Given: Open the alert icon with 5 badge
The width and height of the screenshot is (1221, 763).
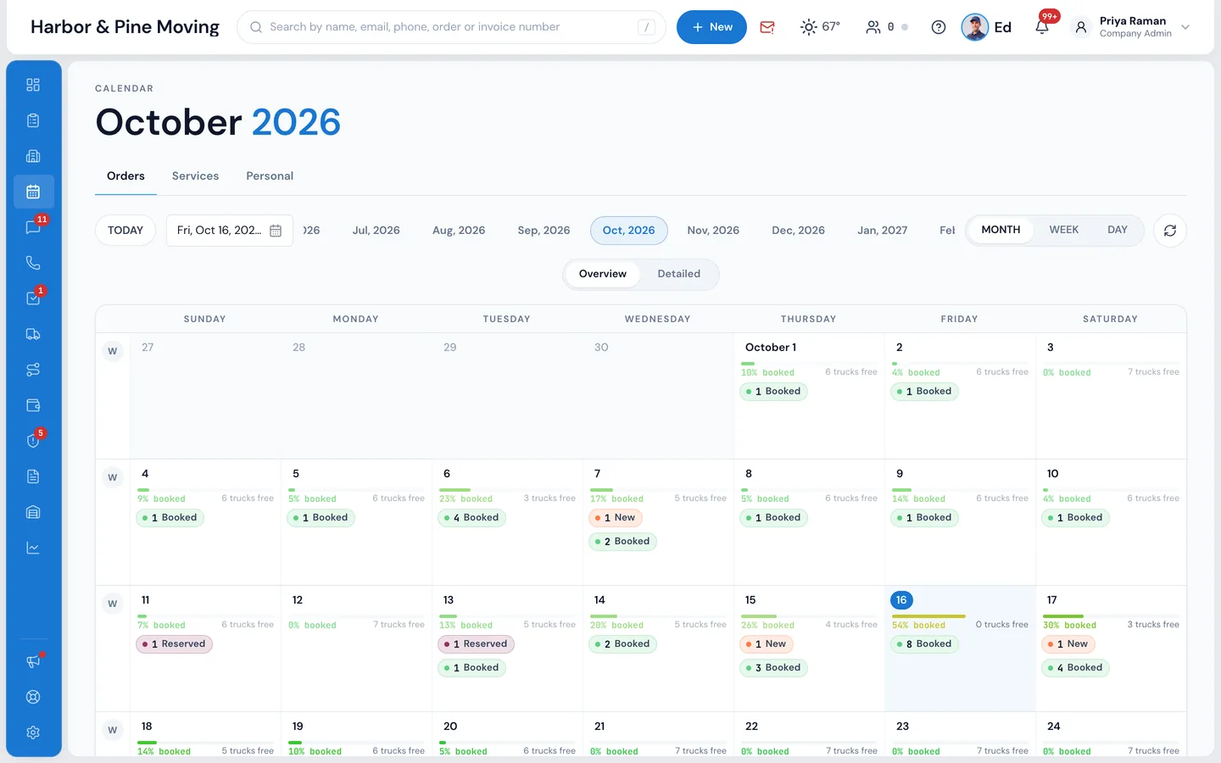Looking at the screenshot, I should [33, 441].
